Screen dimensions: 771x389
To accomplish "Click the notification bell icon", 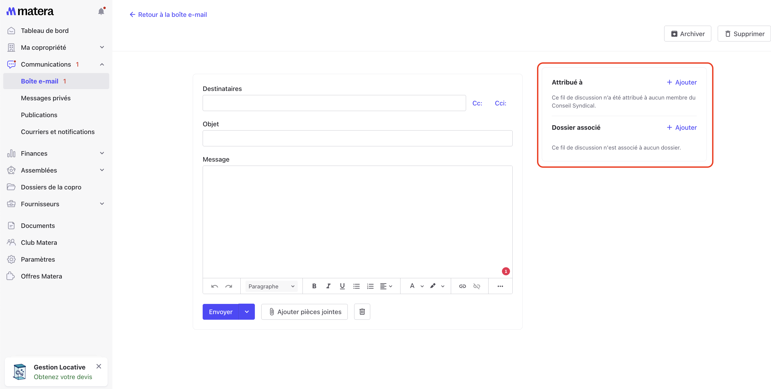I will pos(101,11).
